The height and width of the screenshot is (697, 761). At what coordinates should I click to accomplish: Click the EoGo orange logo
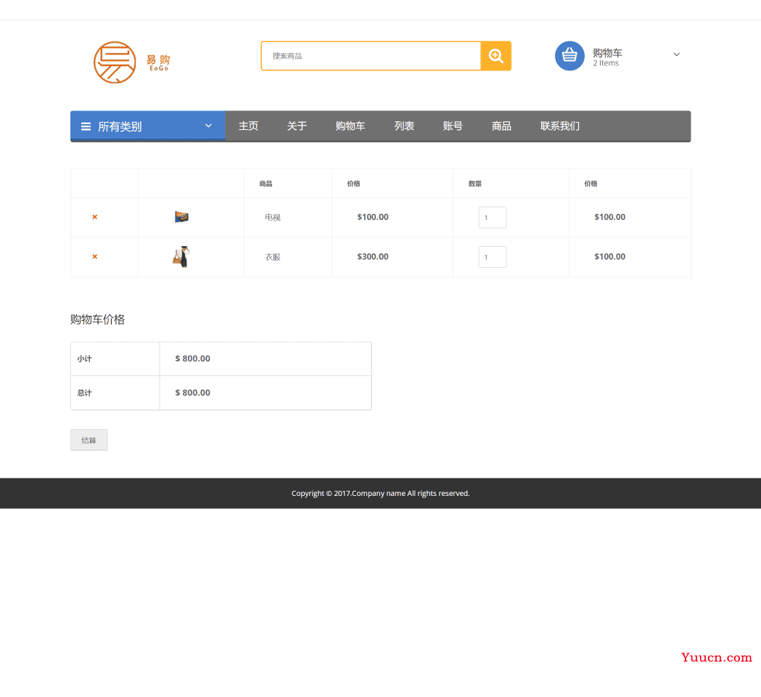131,62
